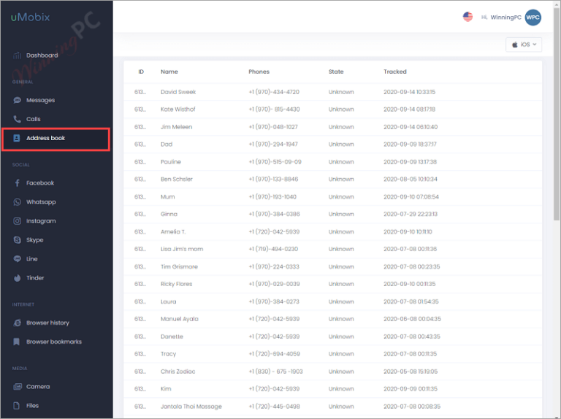
Task: Select contact Ricky Flores
Action: [176, 284]
